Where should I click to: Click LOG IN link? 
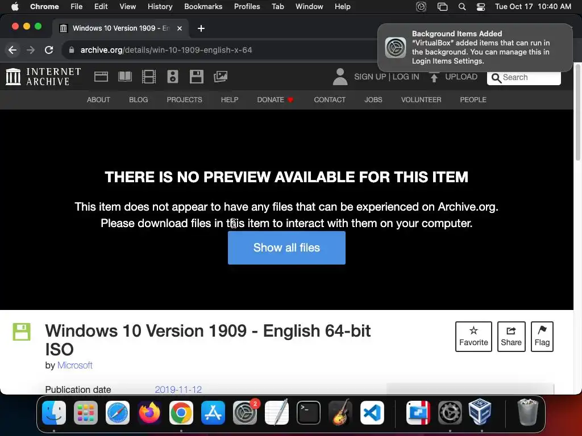[406, 77]
